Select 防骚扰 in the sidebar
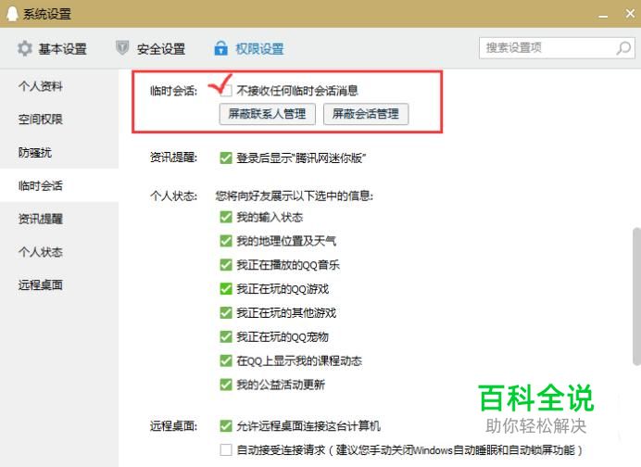This screenshot has width=641, height=467. [x=35, y=153]
